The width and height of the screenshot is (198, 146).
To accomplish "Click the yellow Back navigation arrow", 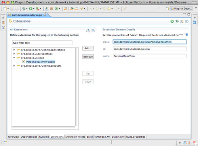I will pos(109,9).
